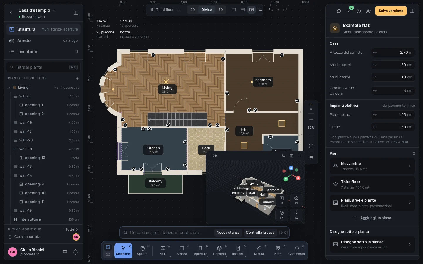
Task: Click the Commento tool in bottom toolbar
Action: [x=297, y=251]
